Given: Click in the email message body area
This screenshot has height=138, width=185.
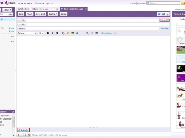Looking at the screenshot, I should point(93,81).
